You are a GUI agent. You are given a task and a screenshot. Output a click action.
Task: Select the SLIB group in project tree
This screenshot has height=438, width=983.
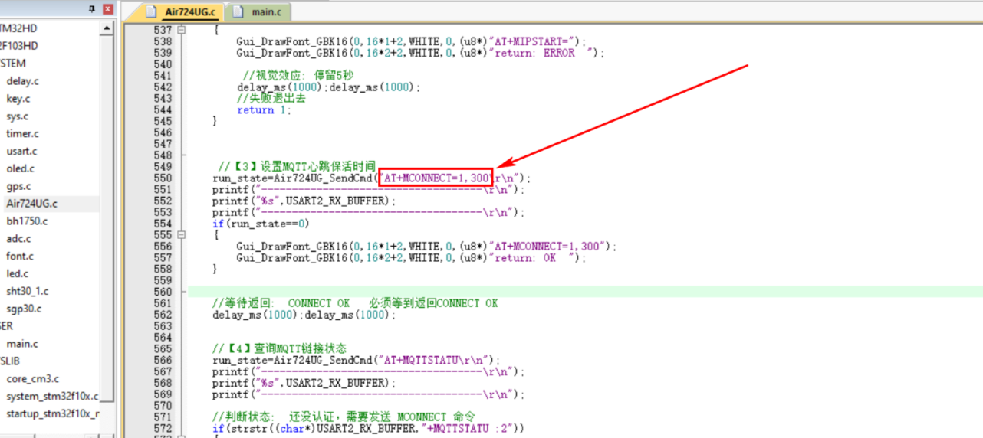click(10, 361)
